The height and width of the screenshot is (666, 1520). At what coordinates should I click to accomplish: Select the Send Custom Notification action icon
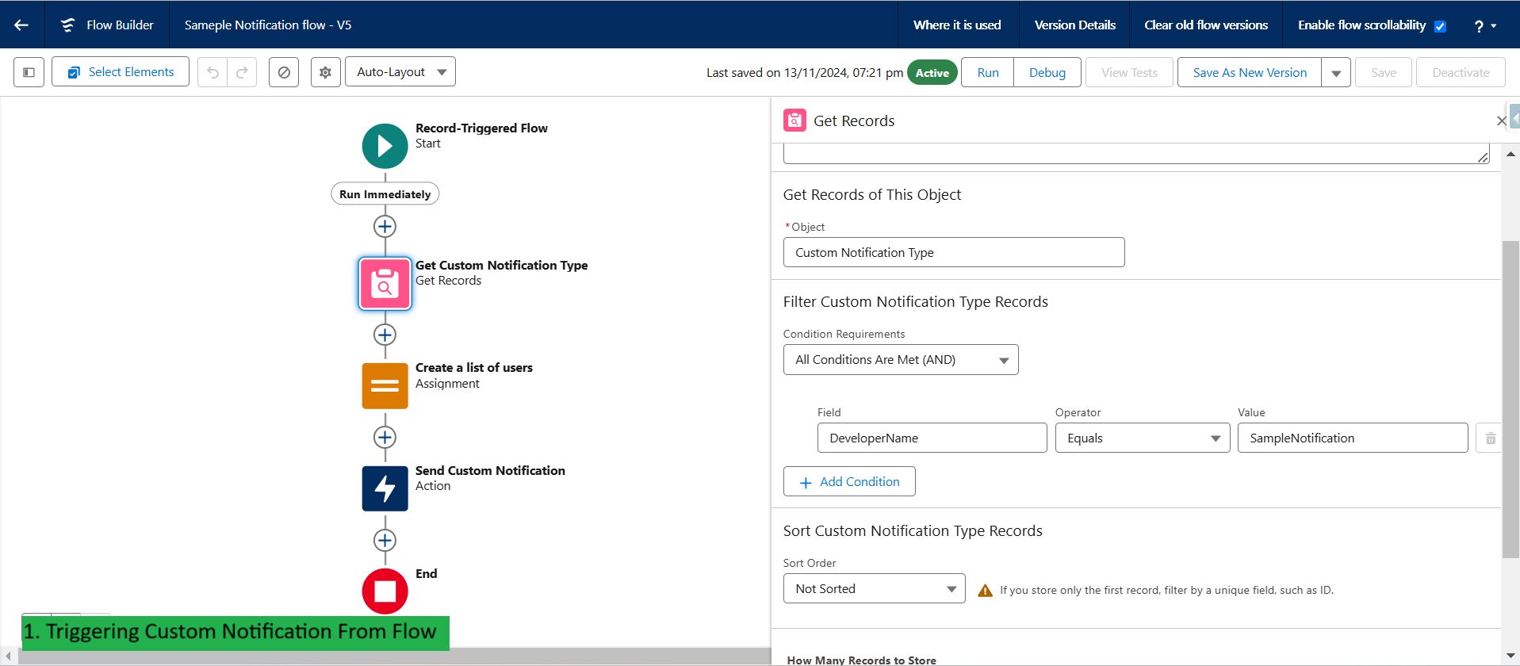click(385, 488)
